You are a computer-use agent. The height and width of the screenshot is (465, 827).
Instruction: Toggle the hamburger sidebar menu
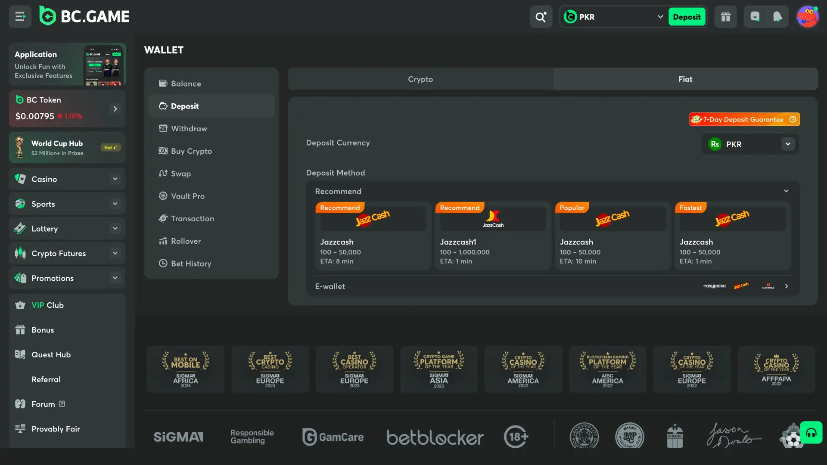click(20, 17)
